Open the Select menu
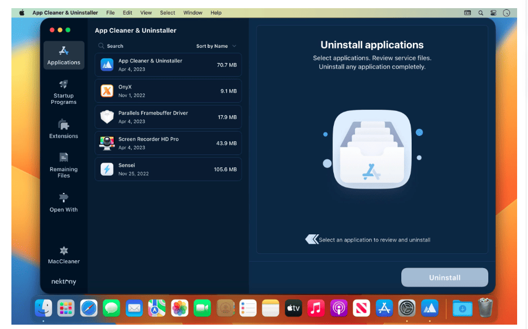Screen dimensions: 528x329 pyautogui.click(x=167, y=13)
